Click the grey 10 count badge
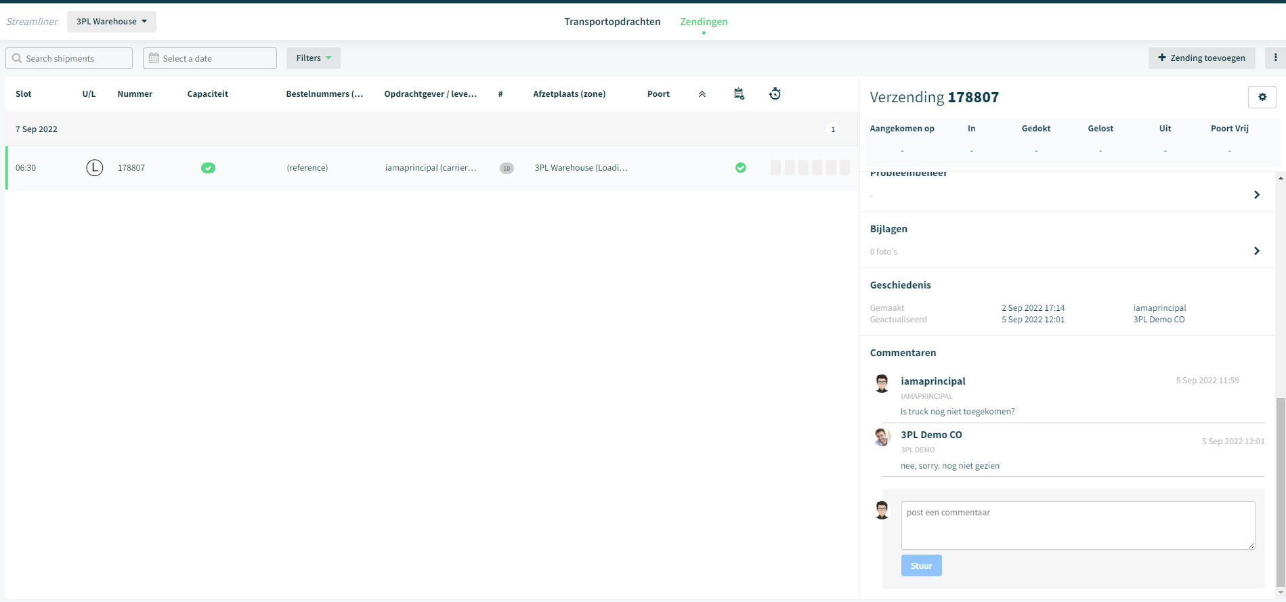 507,169
